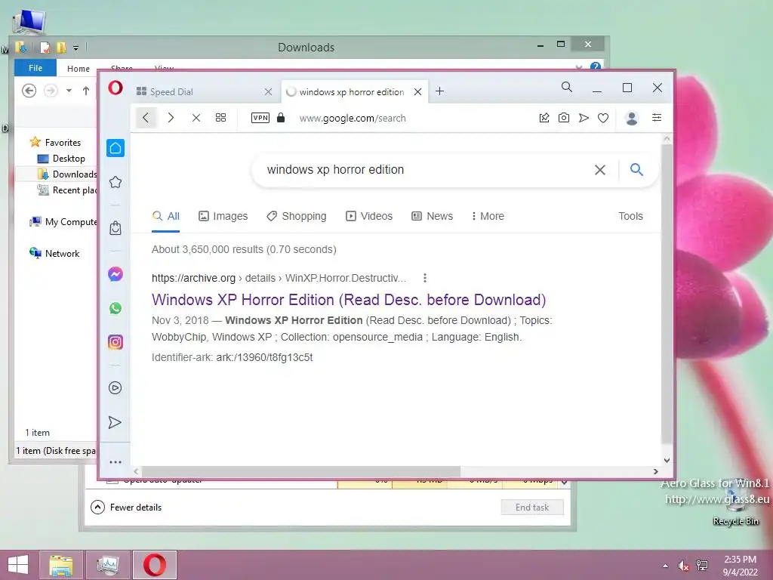Open sidebar setup three dots
Viewport: 773px width, 580px height.
coord(115,462)
